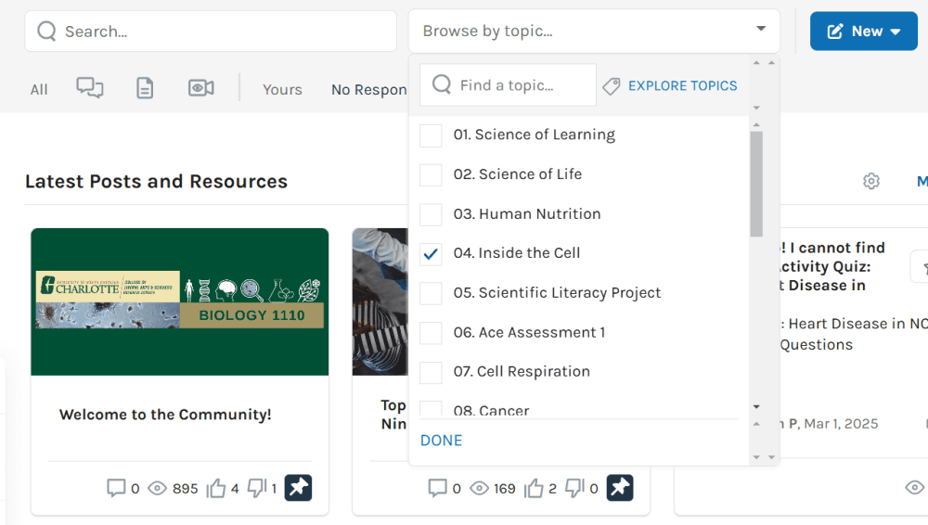Switch to the All filter tab
This screenshot has width=928, height=525.
pyautogui.click(x=39, y=90)
